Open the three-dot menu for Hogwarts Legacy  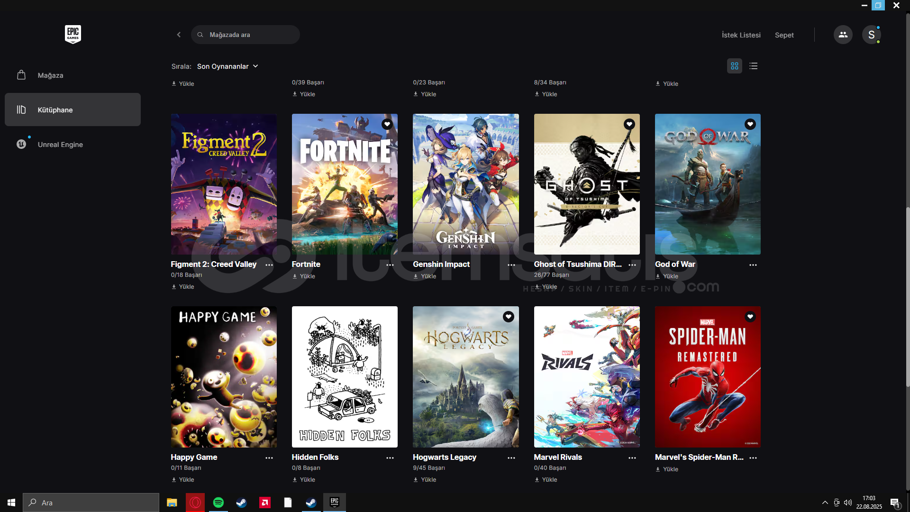[x=511, y=458]
